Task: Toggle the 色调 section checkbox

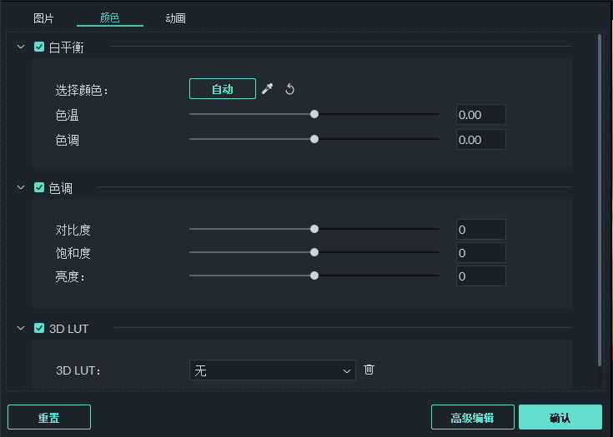Action: pos(39,188)
